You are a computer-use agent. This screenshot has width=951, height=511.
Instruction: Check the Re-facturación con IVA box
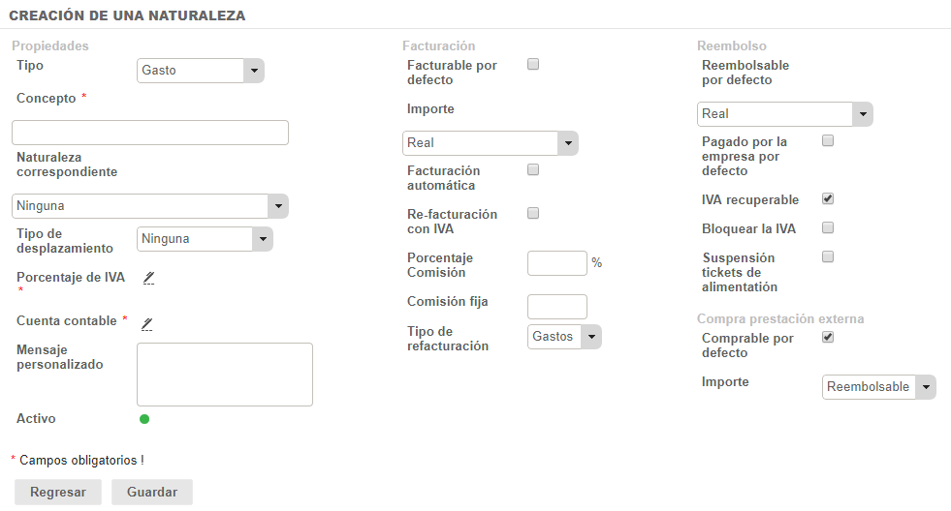(532, 214)
